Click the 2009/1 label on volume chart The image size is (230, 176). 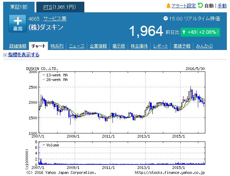[x=73, y=168]
